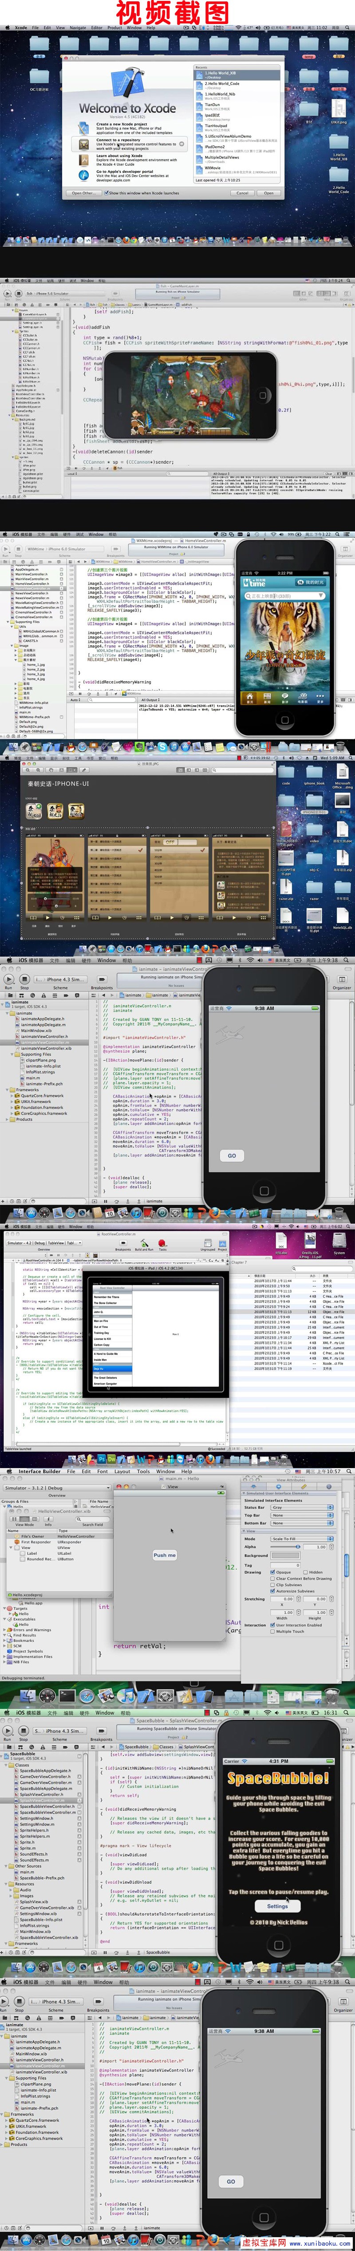Click the Create a new Xcode project icon

point(84,128)
